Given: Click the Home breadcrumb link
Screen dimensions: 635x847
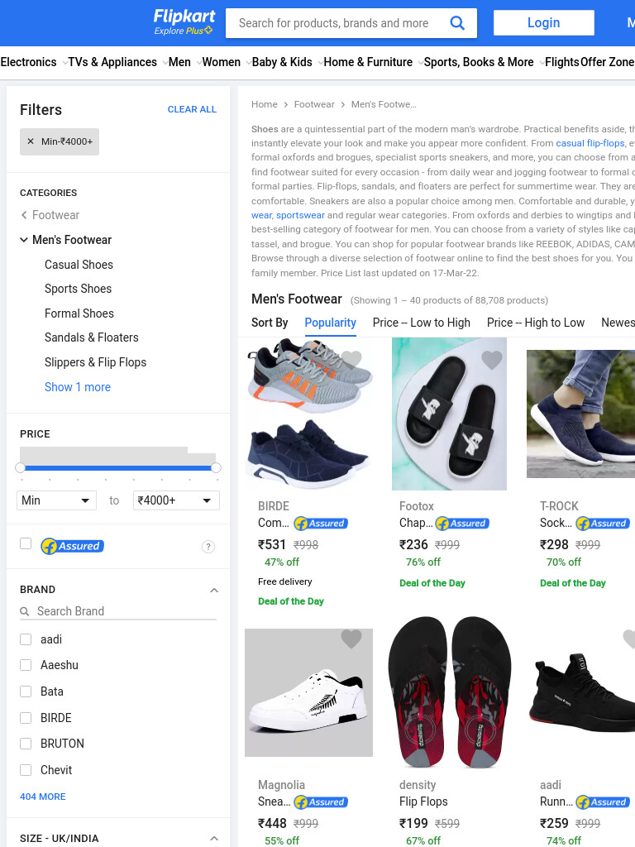Looking at the screenshot, I should [264, 104].
